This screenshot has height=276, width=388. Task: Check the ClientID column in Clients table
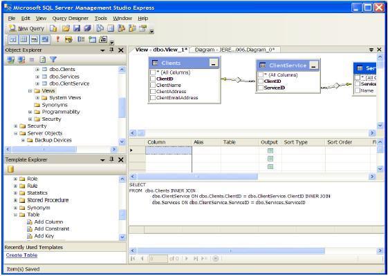pos(153,79)
